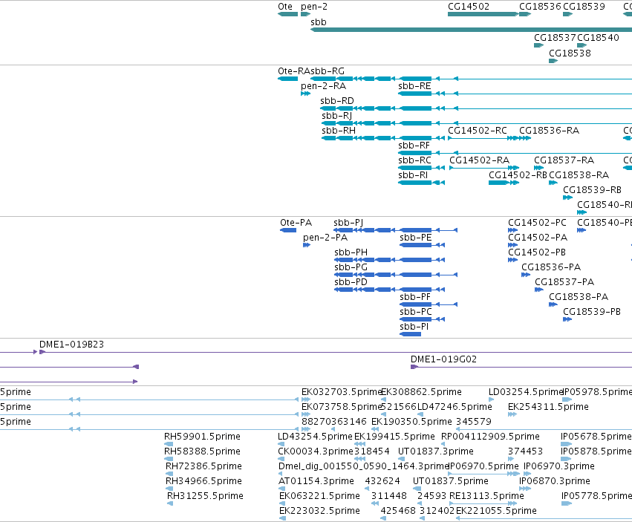Click the Ote gene label
Image resolution: width=632 pixels, height=522 pixels.
coord(285,7)
